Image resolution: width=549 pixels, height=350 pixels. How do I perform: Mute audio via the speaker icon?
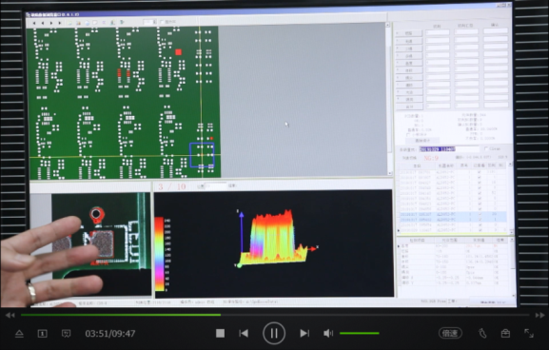point(328,333)
